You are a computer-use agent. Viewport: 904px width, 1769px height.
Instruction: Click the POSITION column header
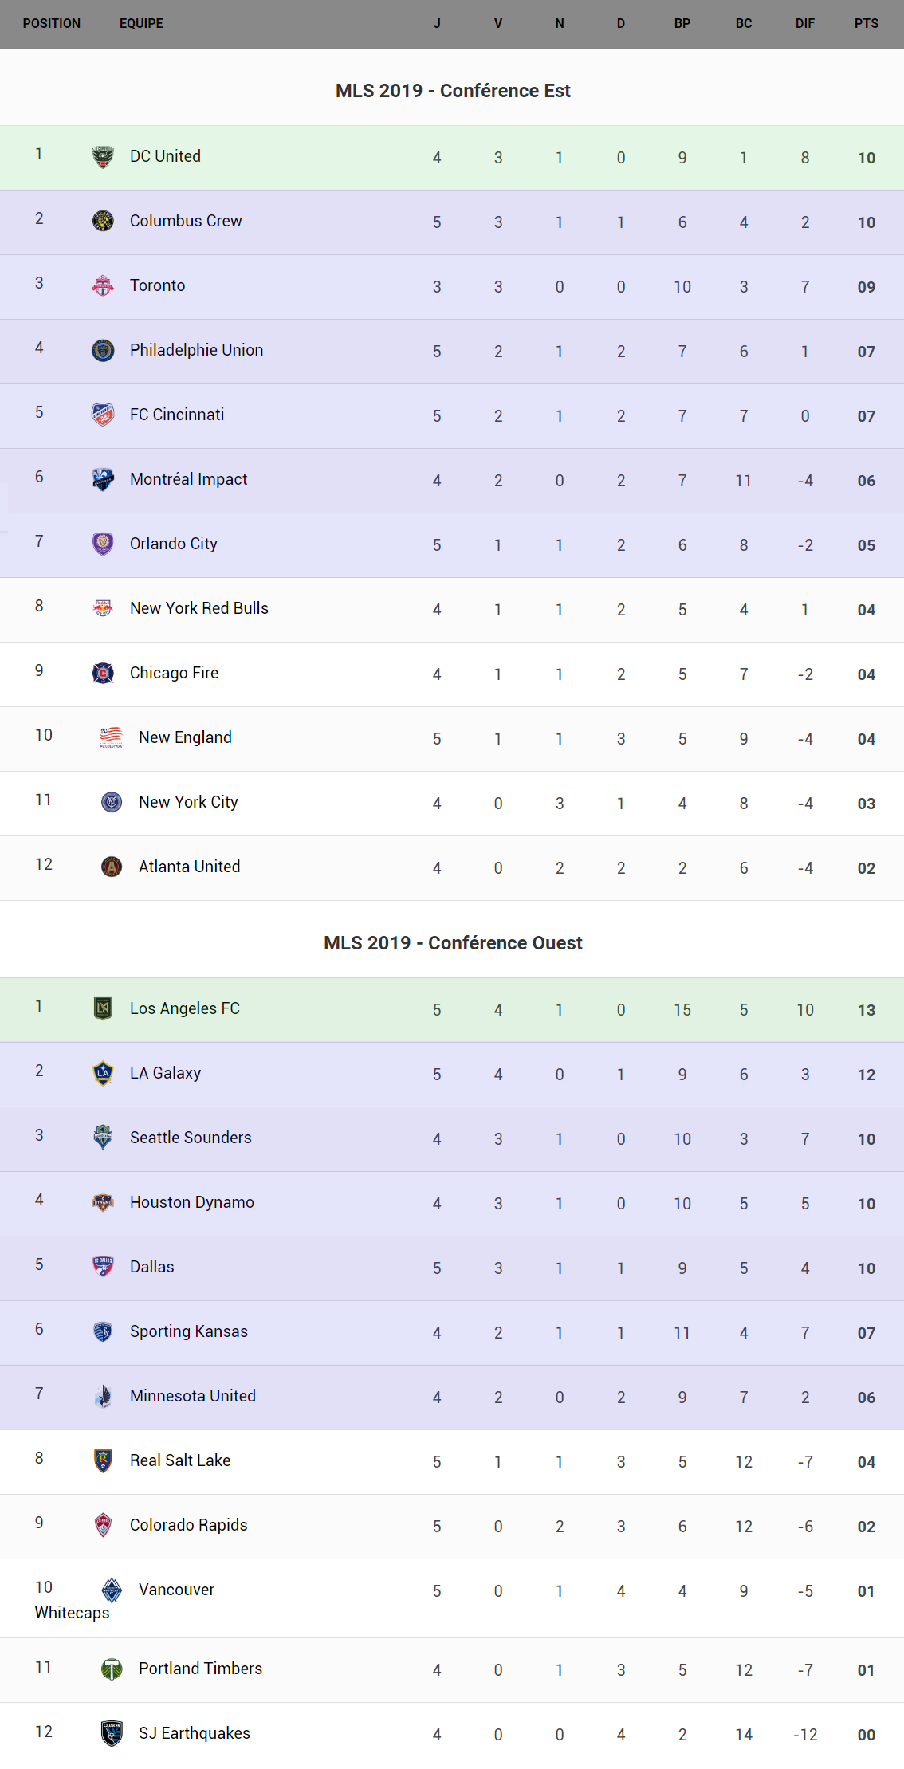click(52, 24)
